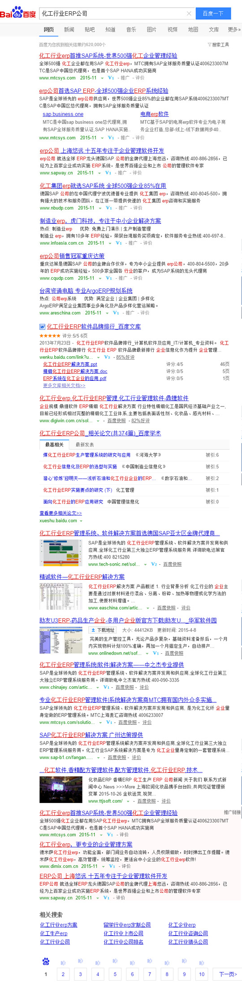Open the 更多文库相关文档>> link
Viewport: 242px width, 982px height.
click(x=64, y=385)
